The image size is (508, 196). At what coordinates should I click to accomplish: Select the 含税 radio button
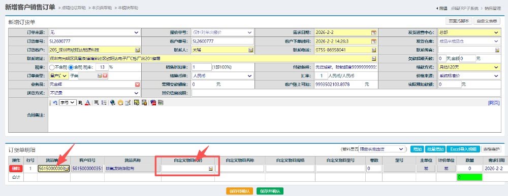[x=71, y=67]
